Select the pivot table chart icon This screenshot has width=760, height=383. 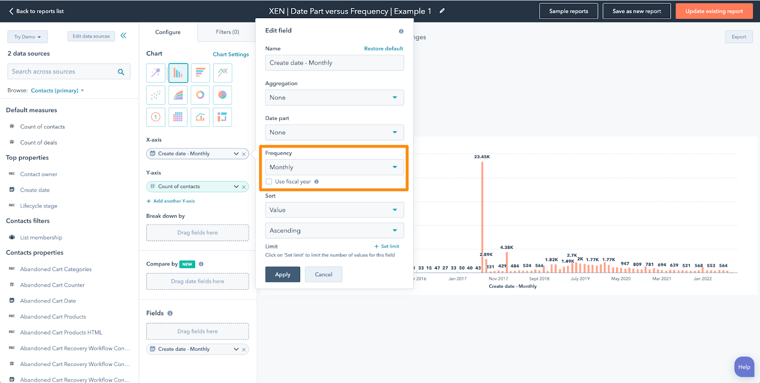(222, 117)
